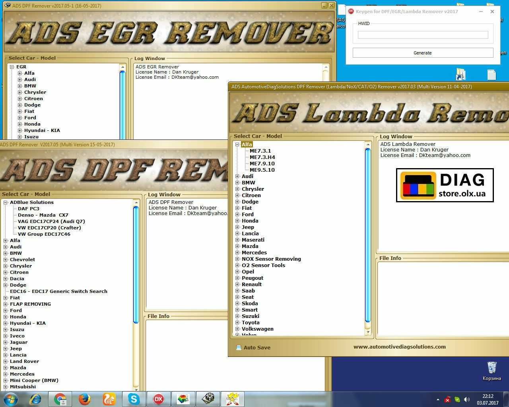Open the Windows Start menu
This screenshot has width=509, height=407.
tap(10, 399)
